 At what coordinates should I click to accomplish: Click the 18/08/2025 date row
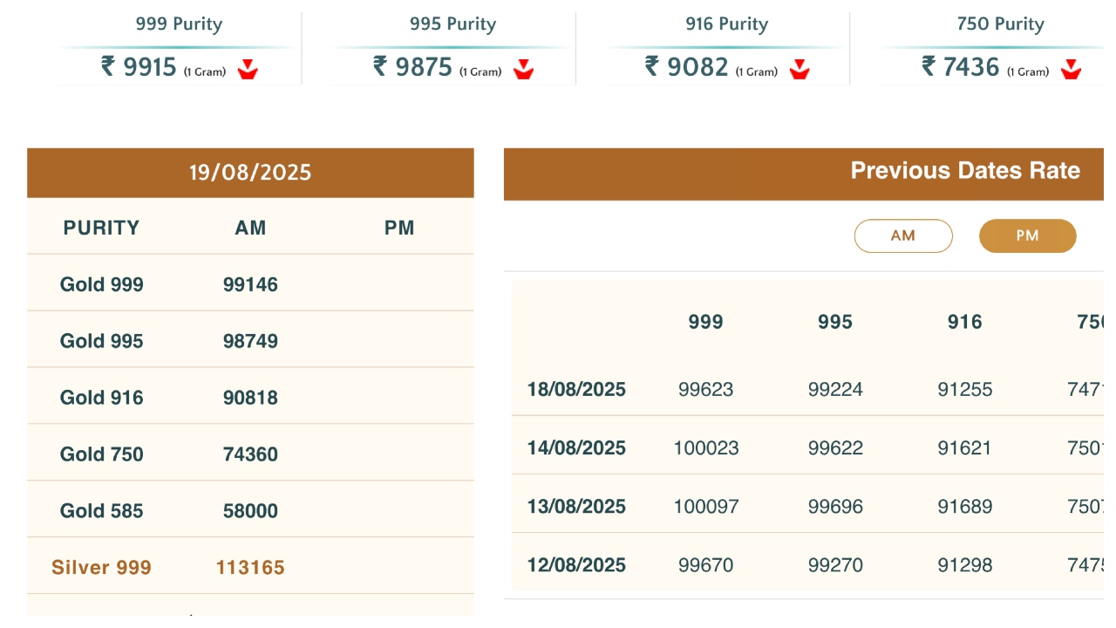click(x=576, y=389)
